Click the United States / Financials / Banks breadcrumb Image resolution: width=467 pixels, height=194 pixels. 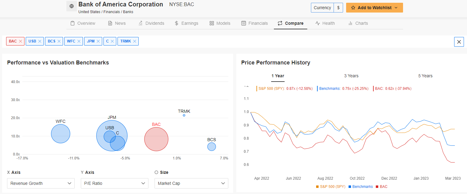coord(106,12)
